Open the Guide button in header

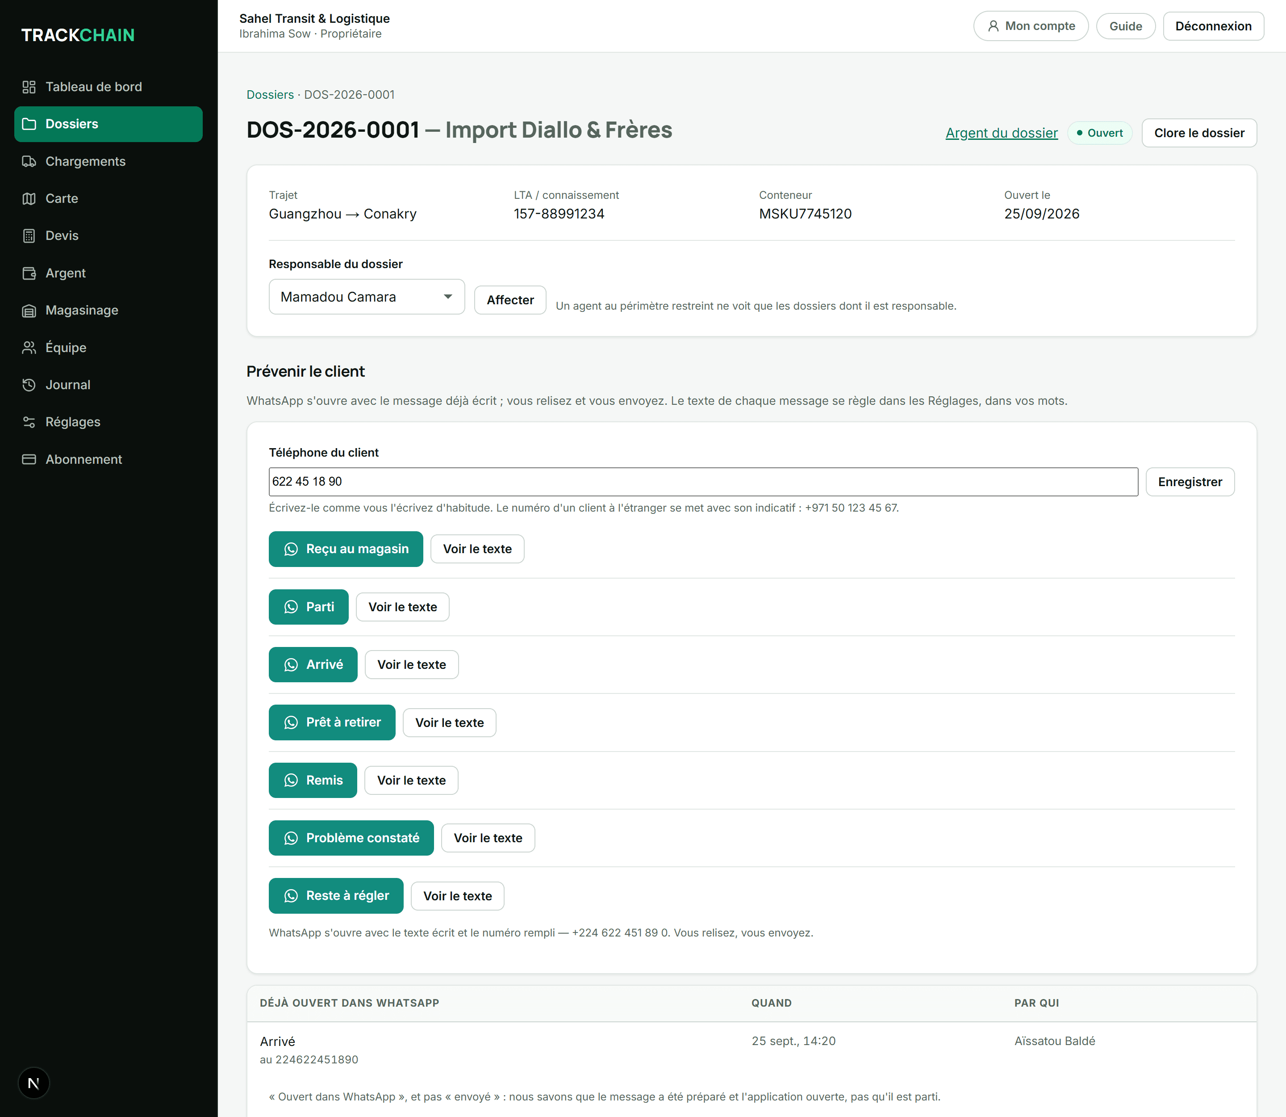coord(1125,26)
